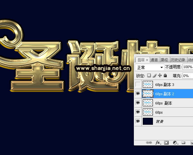Screen dimensions: 193x155
Task: Click the lock all padlock icon
Action: (x=165, y=75)
